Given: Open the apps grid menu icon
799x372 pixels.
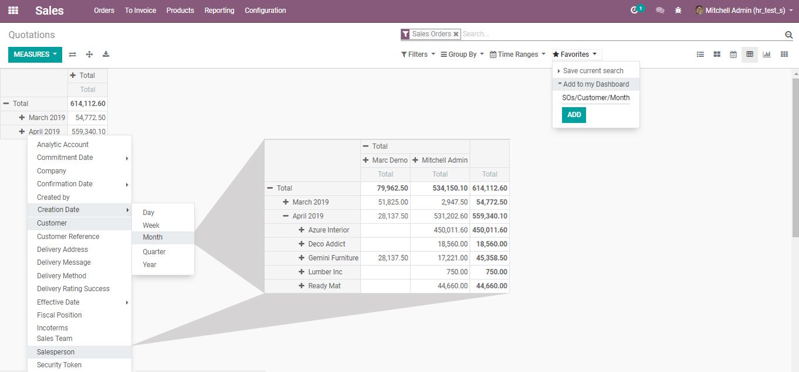Looking at the screenshot, I should tap(13, 11).
